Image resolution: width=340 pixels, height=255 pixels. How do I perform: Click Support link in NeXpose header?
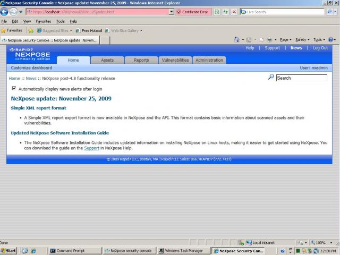coord(272,48)
